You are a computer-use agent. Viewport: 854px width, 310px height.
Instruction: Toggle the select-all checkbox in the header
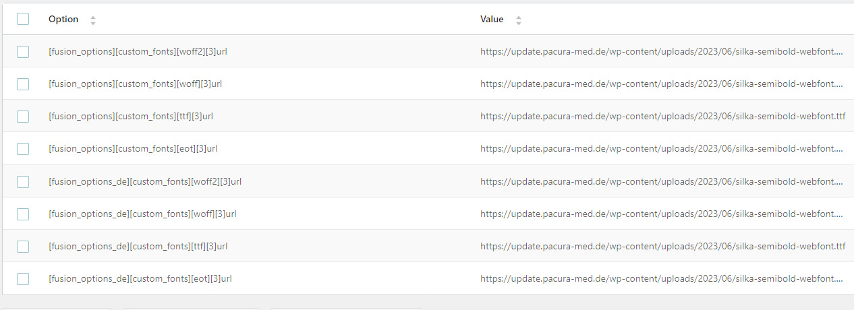pos(23,19)
